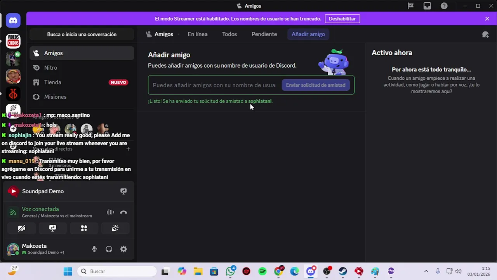
Task: Open help question mark icon
Action: (x=444, y=6)
